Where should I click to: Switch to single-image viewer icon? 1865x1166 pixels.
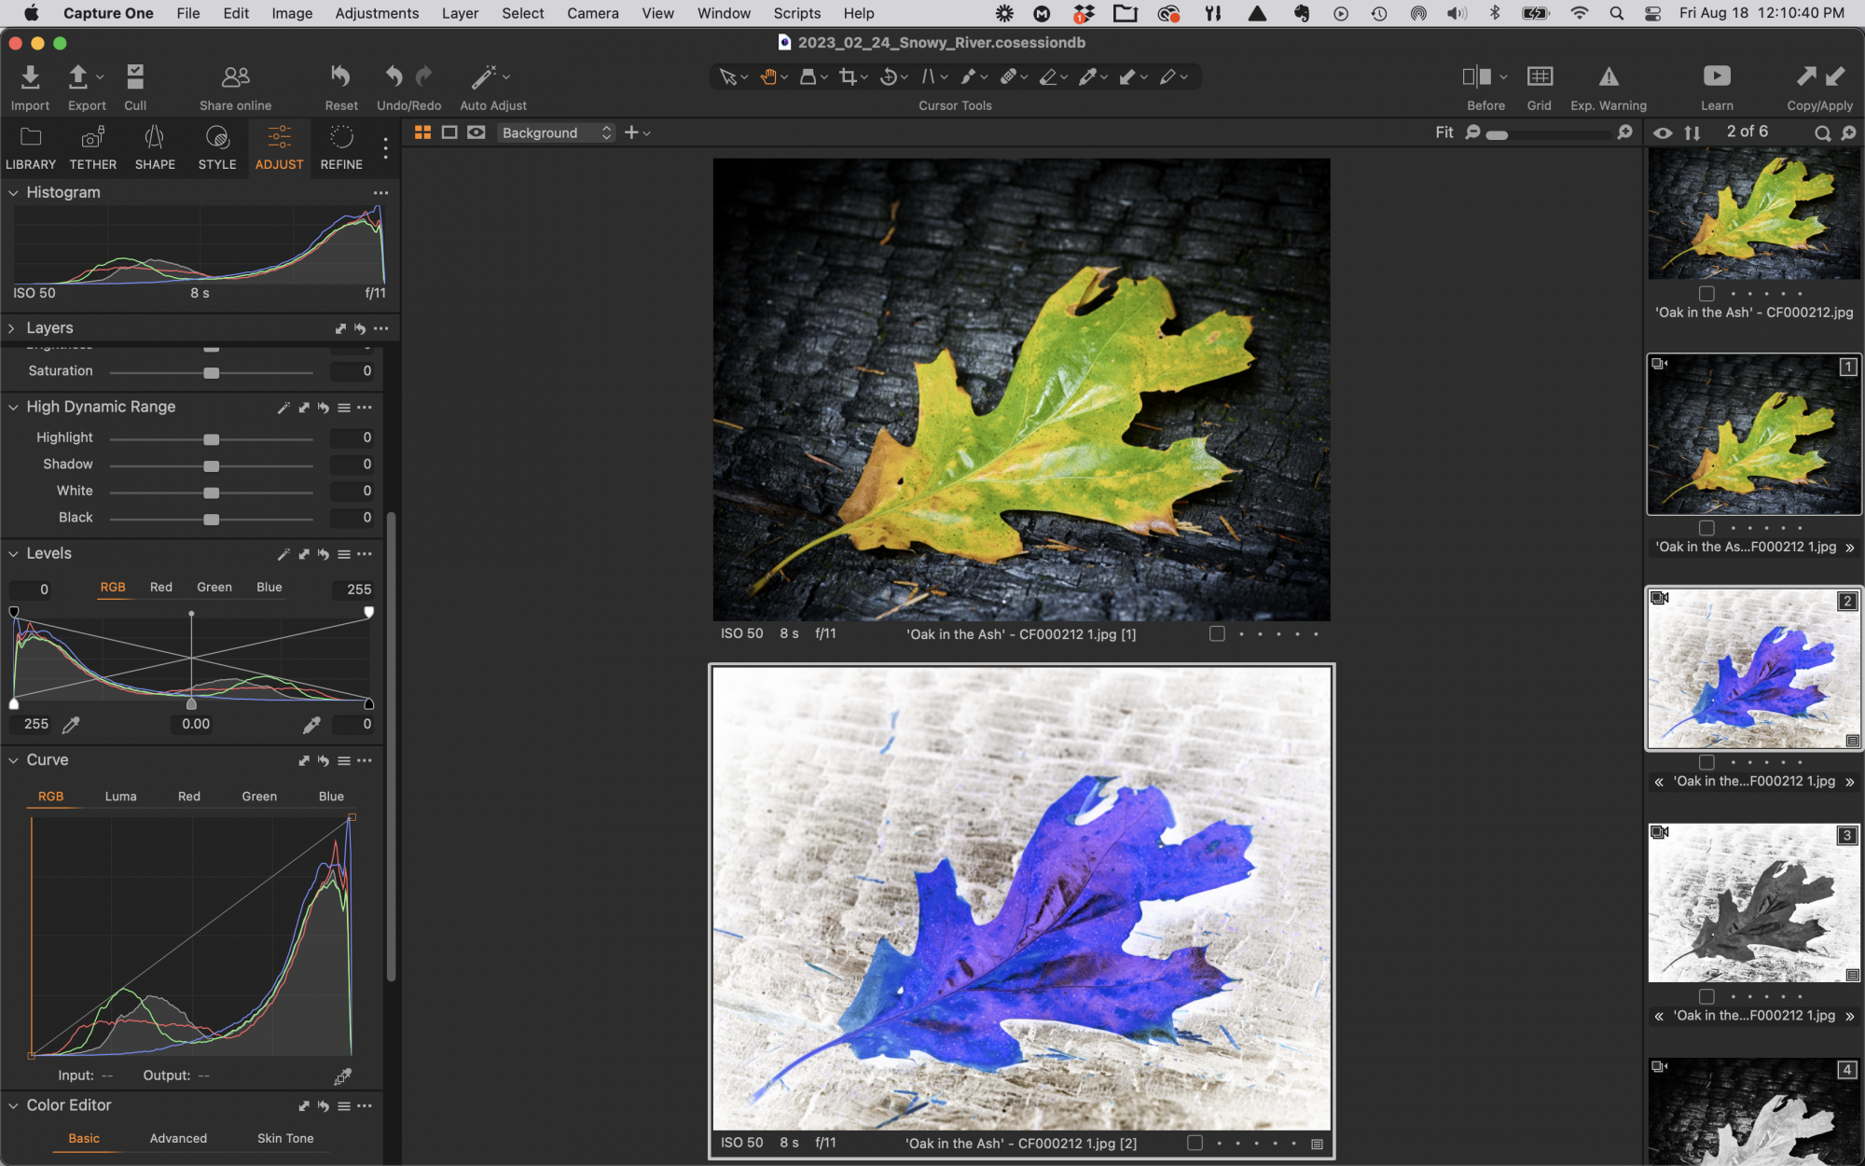(449, 132)
